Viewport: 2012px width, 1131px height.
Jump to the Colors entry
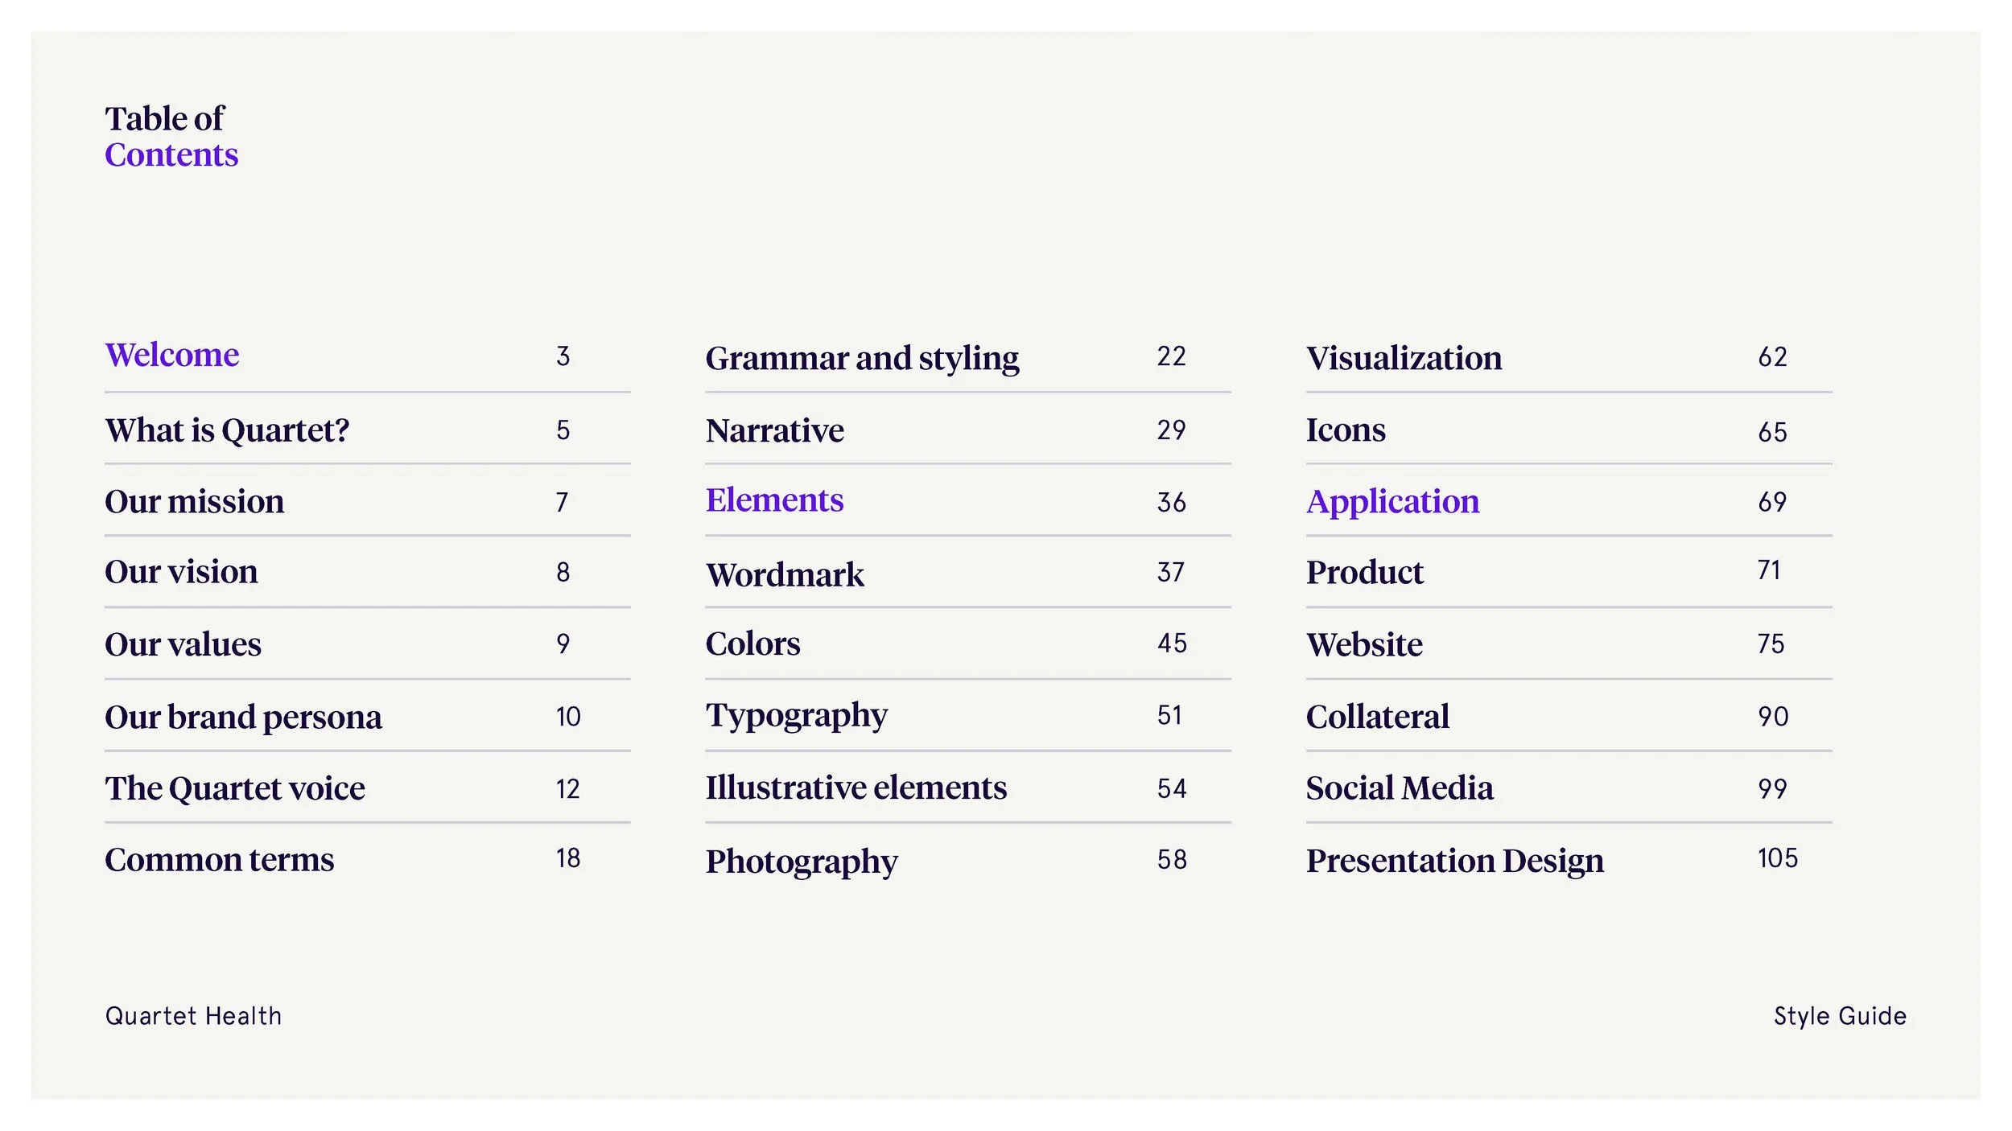pos(752,644)
